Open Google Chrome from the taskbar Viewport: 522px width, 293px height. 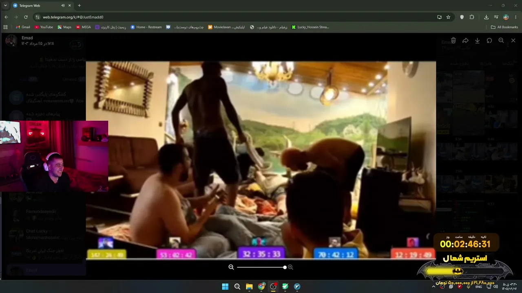click(261, 286)
